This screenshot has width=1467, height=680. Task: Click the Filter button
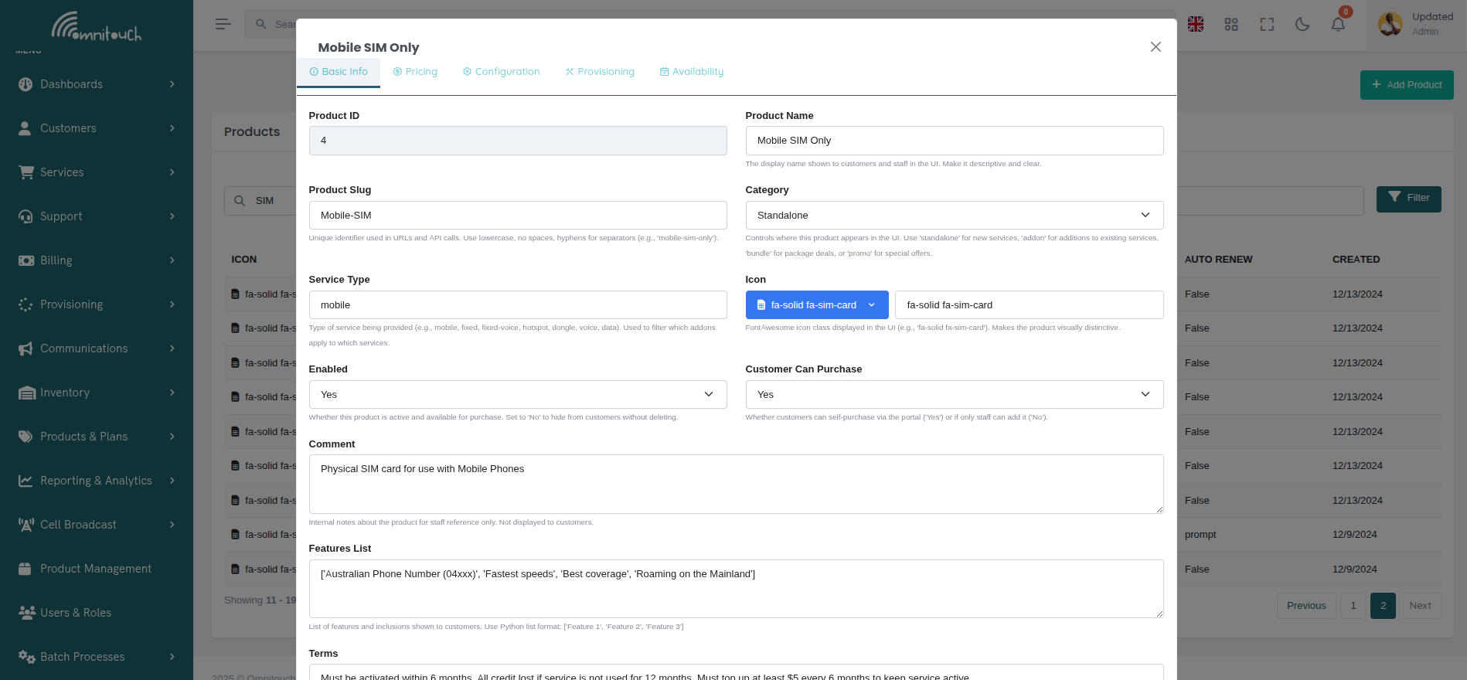[x=1408, y=199]
